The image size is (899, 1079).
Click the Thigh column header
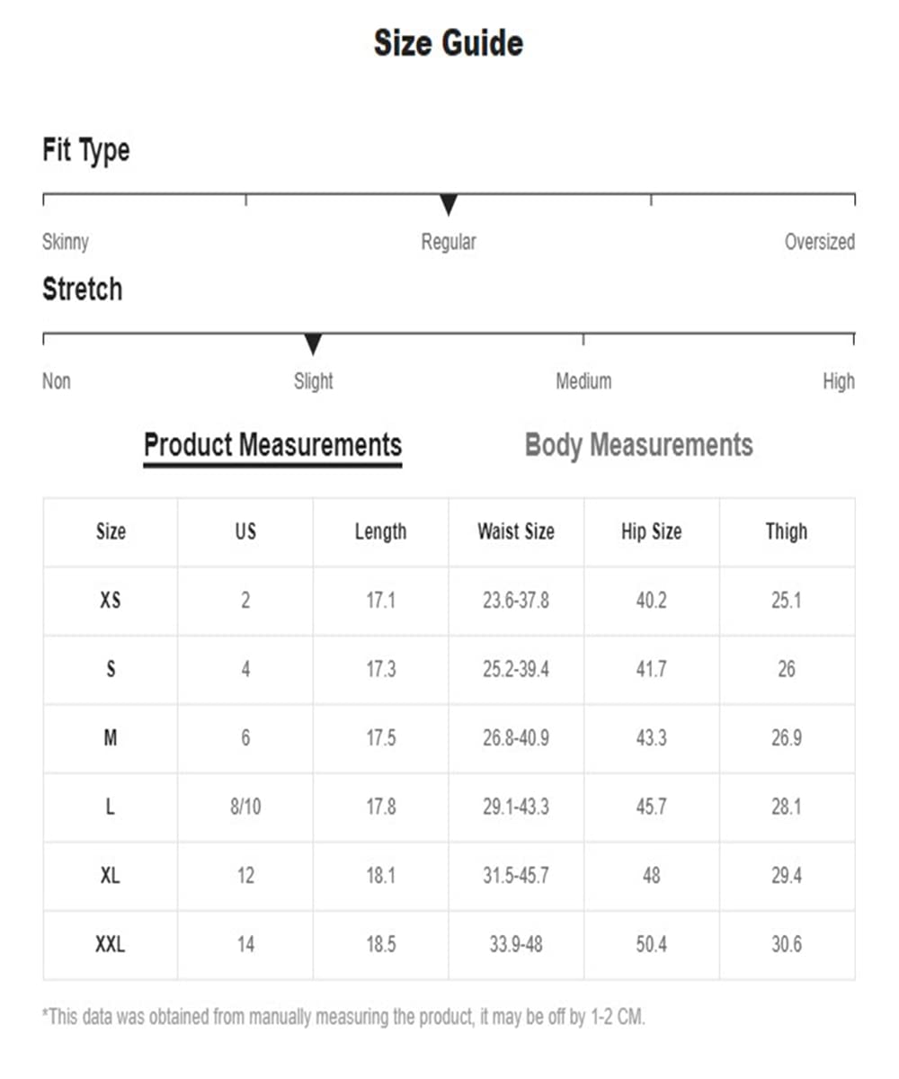[787, 531]
